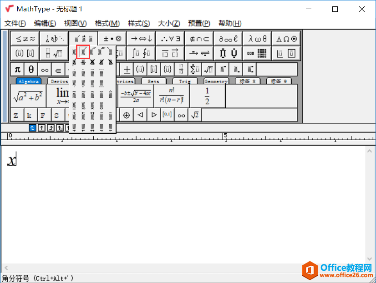Open the ∉∩⊂ set theory symbol palette
The image size is (376, 283).
click(199, 38)
